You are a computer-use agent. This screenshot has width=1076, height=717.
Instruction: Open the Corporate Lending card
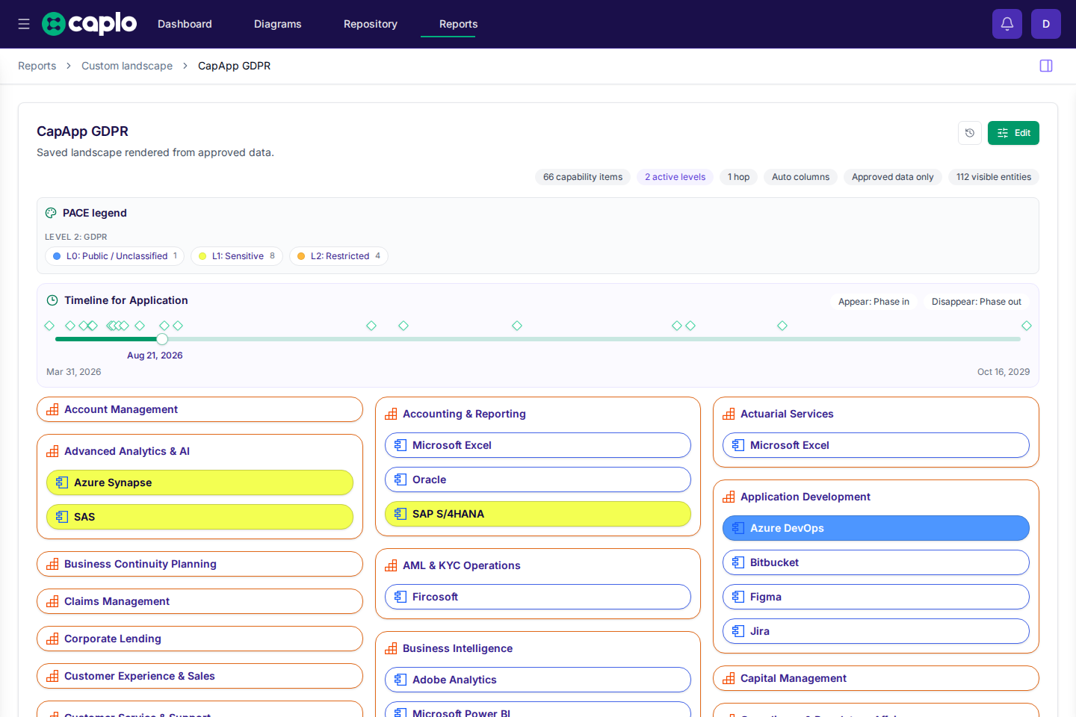(200, 639)
